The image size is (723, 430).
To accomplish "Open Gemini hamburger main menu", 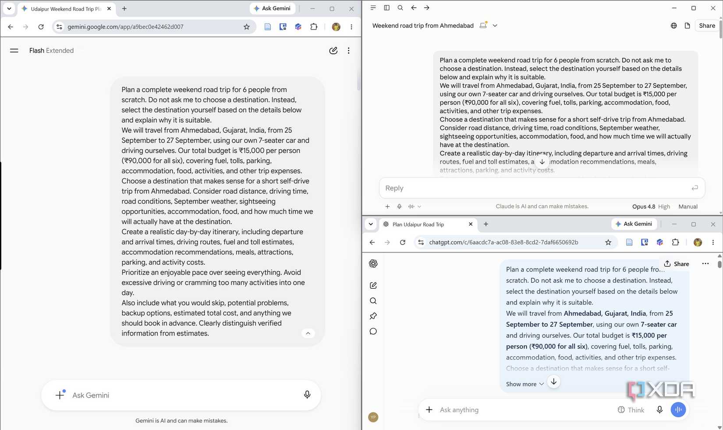I will 14,51.
